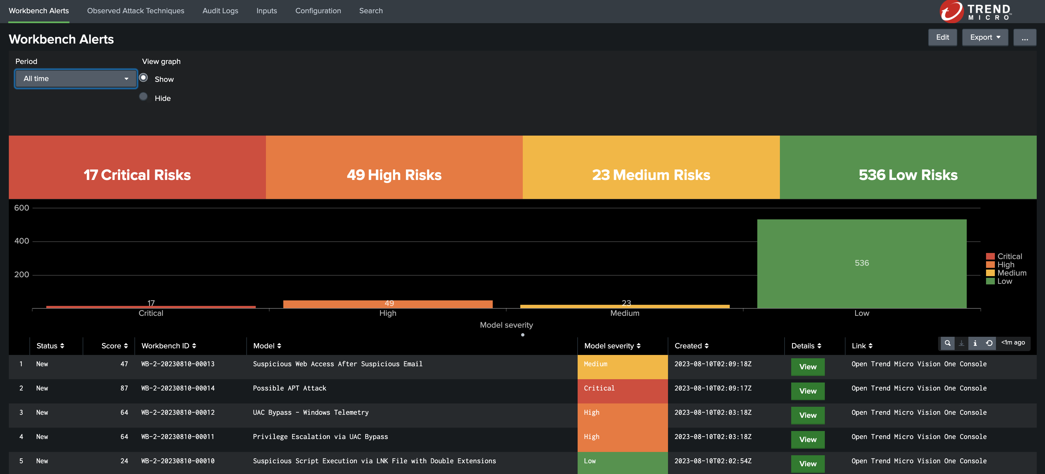1045x474 pixels.
Task: Open the more options ellipsis menu
Action: pyautogui.click(x=1024, y=37)
